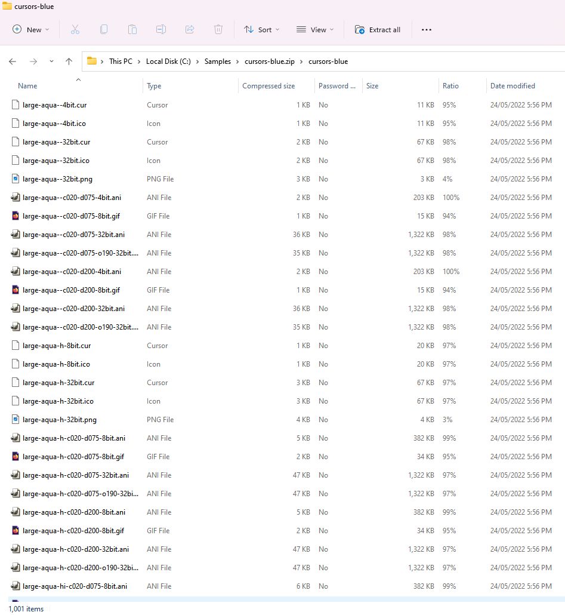565x615 pixels.
Task: Open the Sort options dropdown
Action: (261, 29)
